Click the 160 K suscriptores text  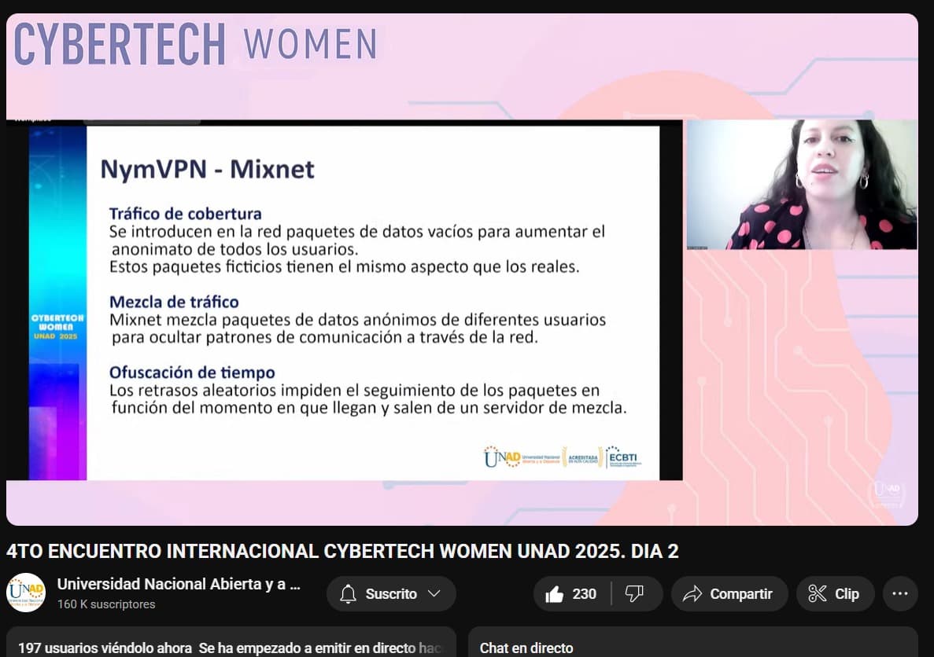pos(106,604)
